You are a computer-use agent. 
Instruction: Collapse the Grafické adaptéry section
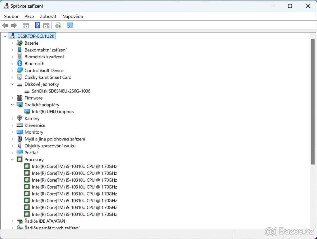click(x=12, y=105)
